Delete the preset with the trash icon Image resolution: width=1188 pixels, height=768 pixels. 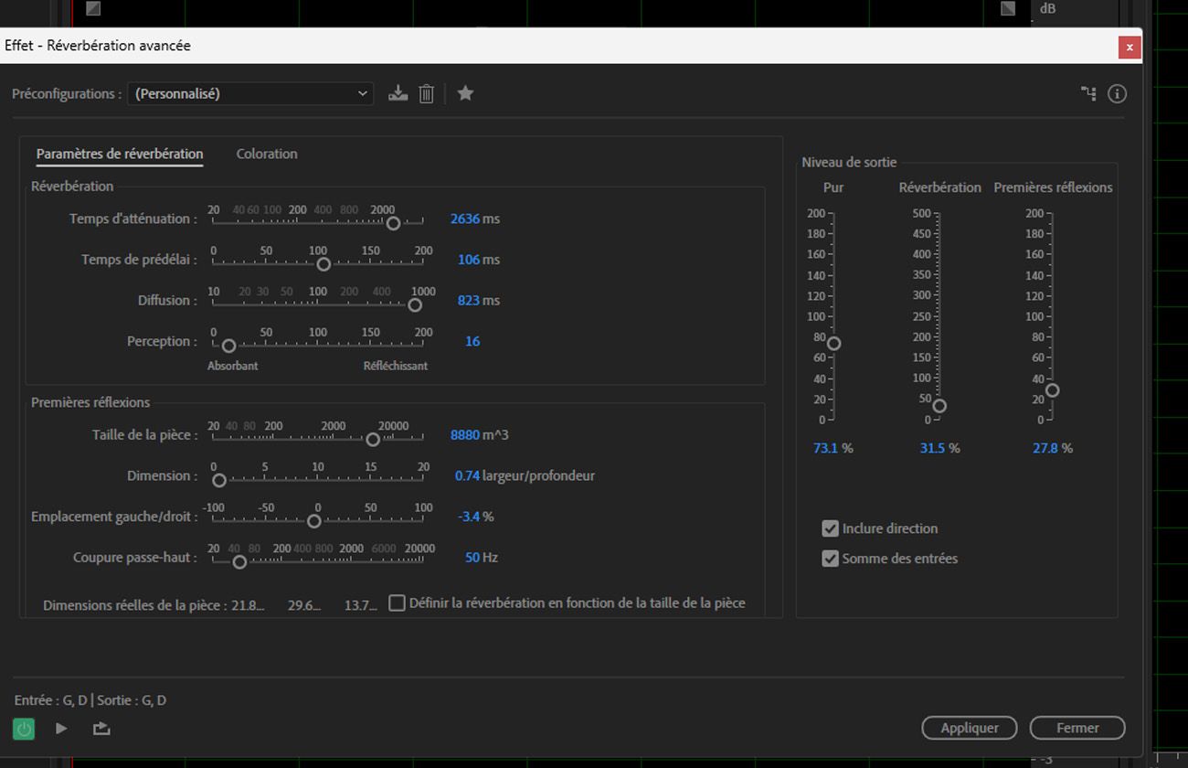coord(426,93)
